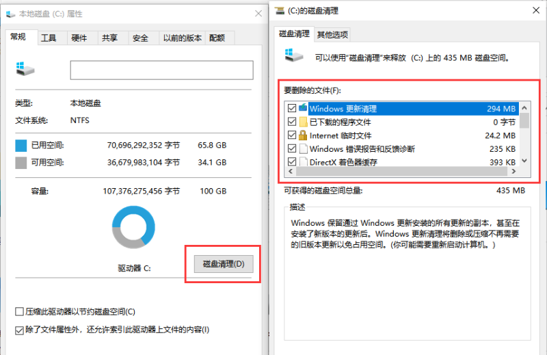
Task: Select the Internet 临时文件 row
Action: [402, 135]
